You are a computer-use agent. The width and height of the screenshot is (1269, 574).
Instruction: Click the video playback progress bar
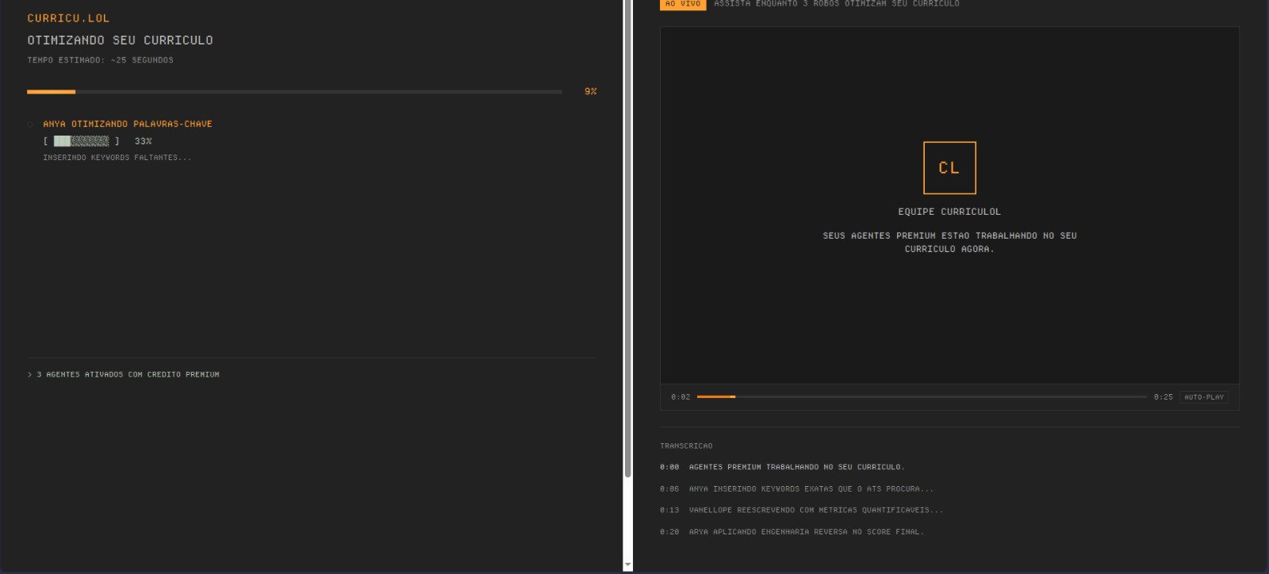coord(922,396)
